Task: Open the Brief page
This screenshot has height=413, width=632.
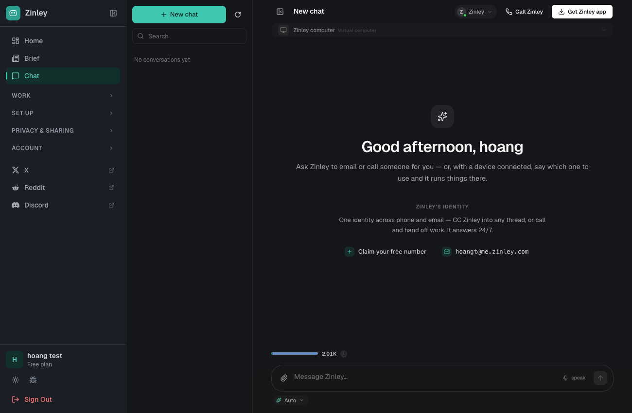Action: (63, 58)
